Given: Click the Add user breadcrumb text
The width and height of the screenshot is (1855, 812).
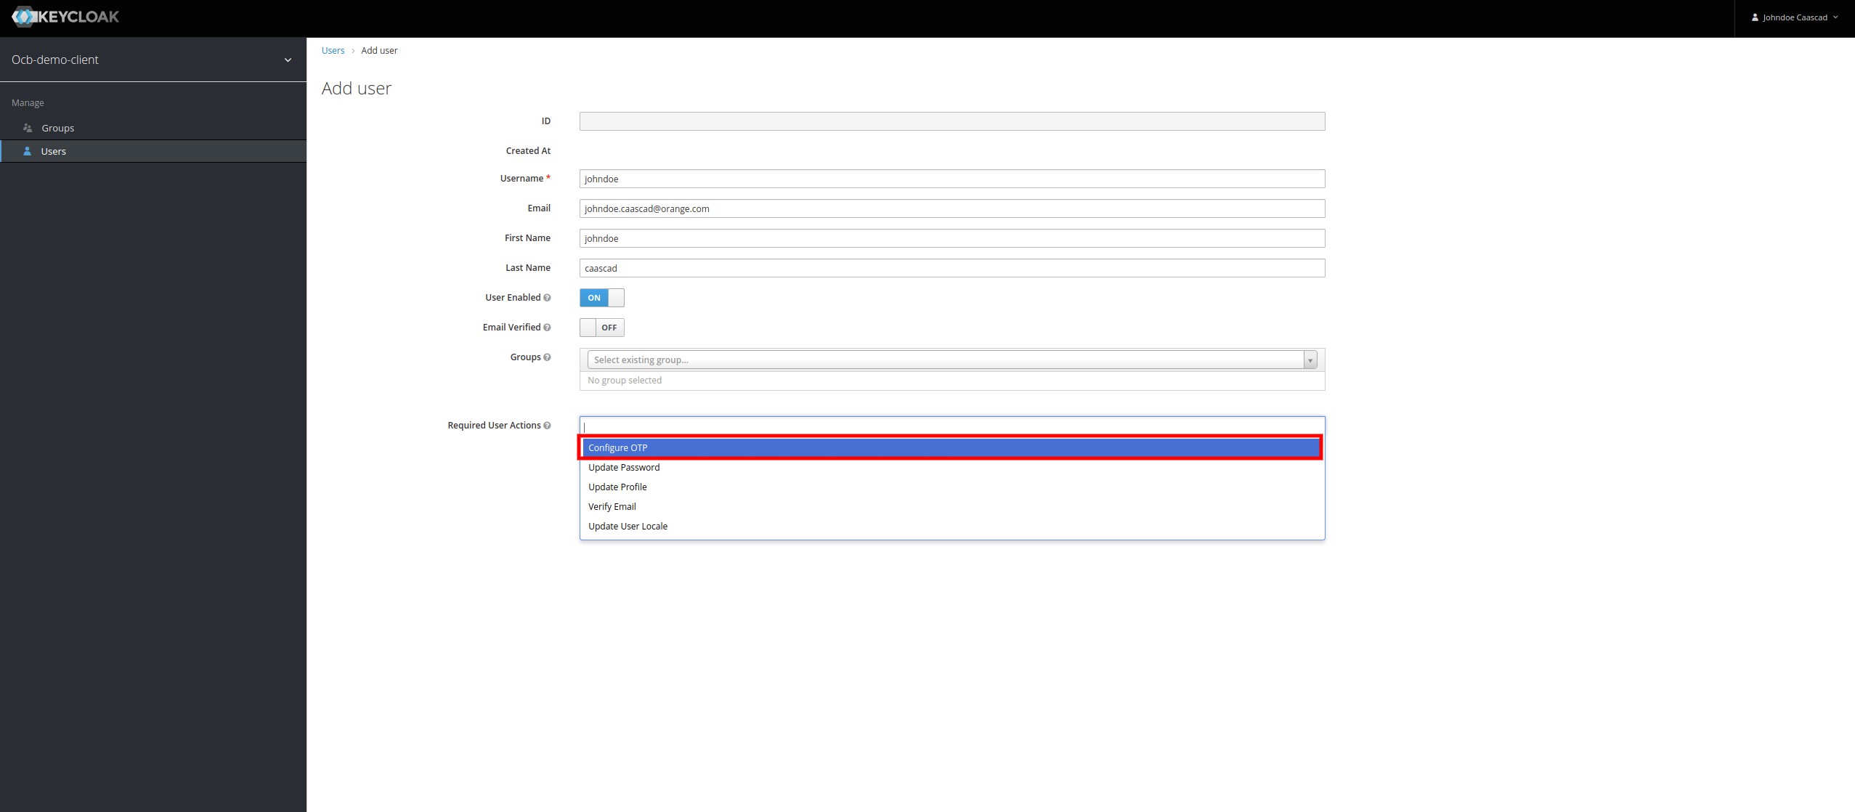Looking at the screenshot, I should pos(379,50).
